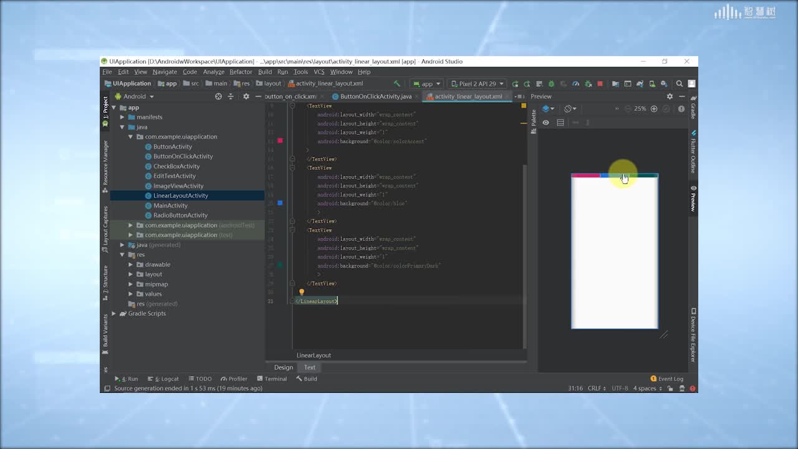
Task: Click the red Stop button in toolbar
Action: [x=600, y=84]
